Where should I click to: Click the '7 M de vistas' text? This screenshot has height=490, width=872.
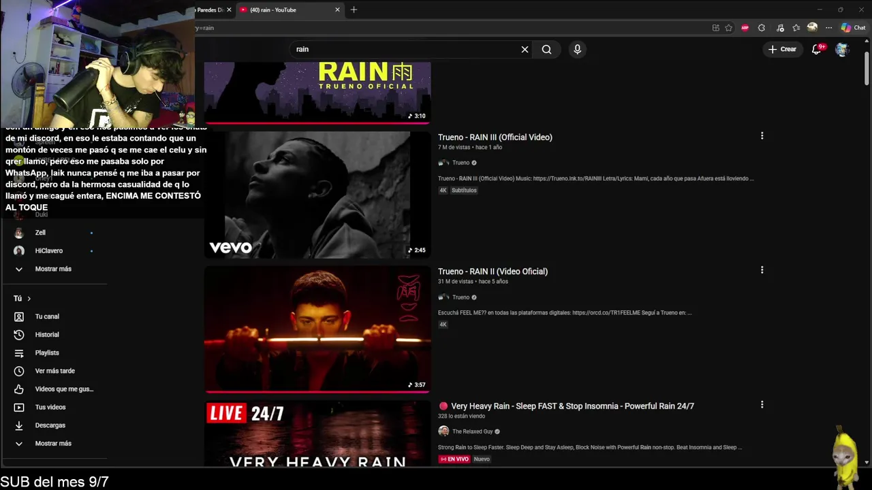[x=454, y=148]
